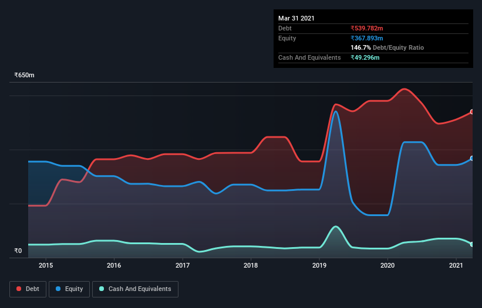Toggle the Equity legend button
The width and height of the screenshot is (482, 308).
pyautogui.click(x=69, y=289)
